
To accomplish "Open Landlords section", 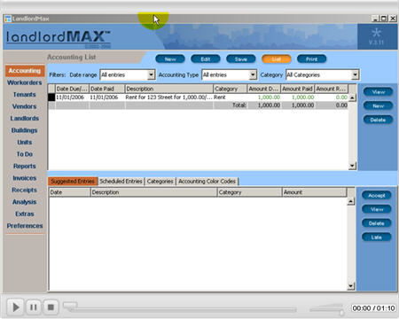I will click(x=25, y=119).
